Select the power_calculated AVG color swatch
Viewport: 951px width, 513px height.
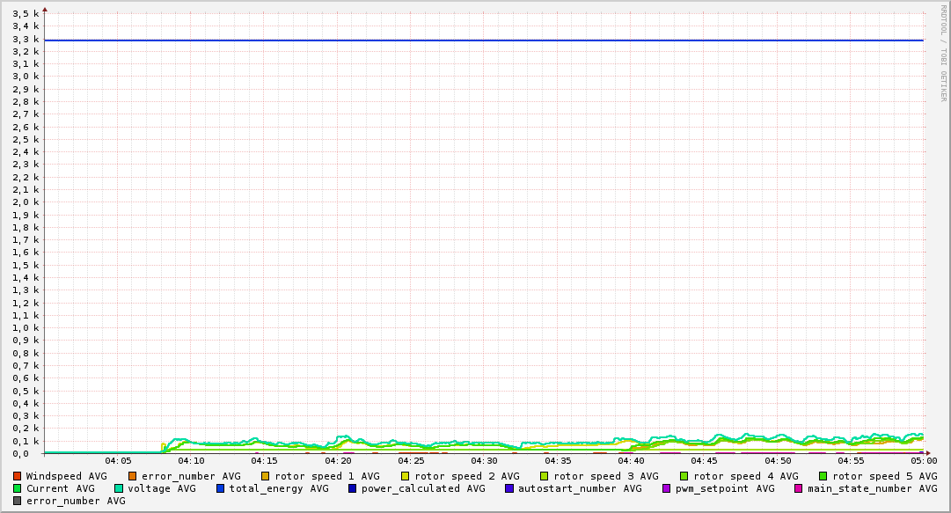click(x=352, y=488)
